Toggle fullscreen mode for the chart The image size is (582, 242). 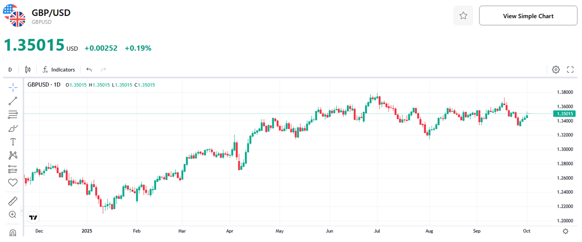coord(570,70)
